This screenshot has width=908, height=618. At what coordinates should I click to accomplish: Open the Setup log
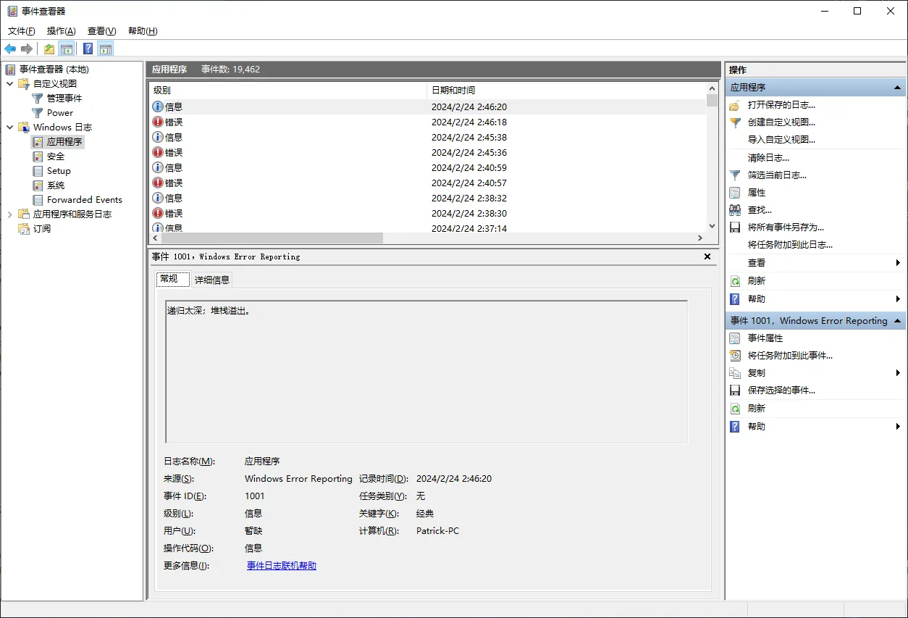(59, 170)
